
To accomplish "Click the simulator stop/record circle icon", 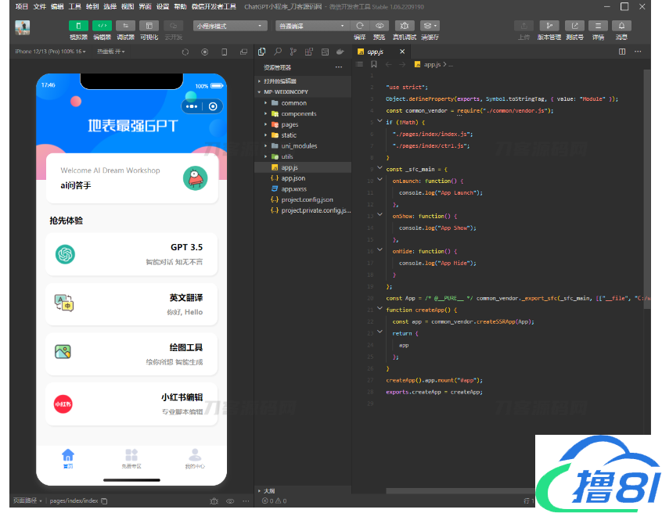I will 205,52.
